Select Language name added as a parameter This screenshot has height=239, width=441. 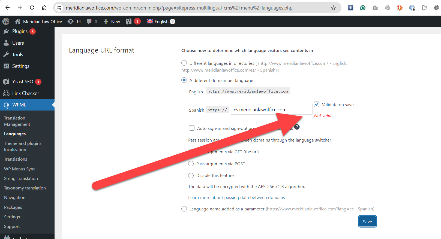[184, 209]
